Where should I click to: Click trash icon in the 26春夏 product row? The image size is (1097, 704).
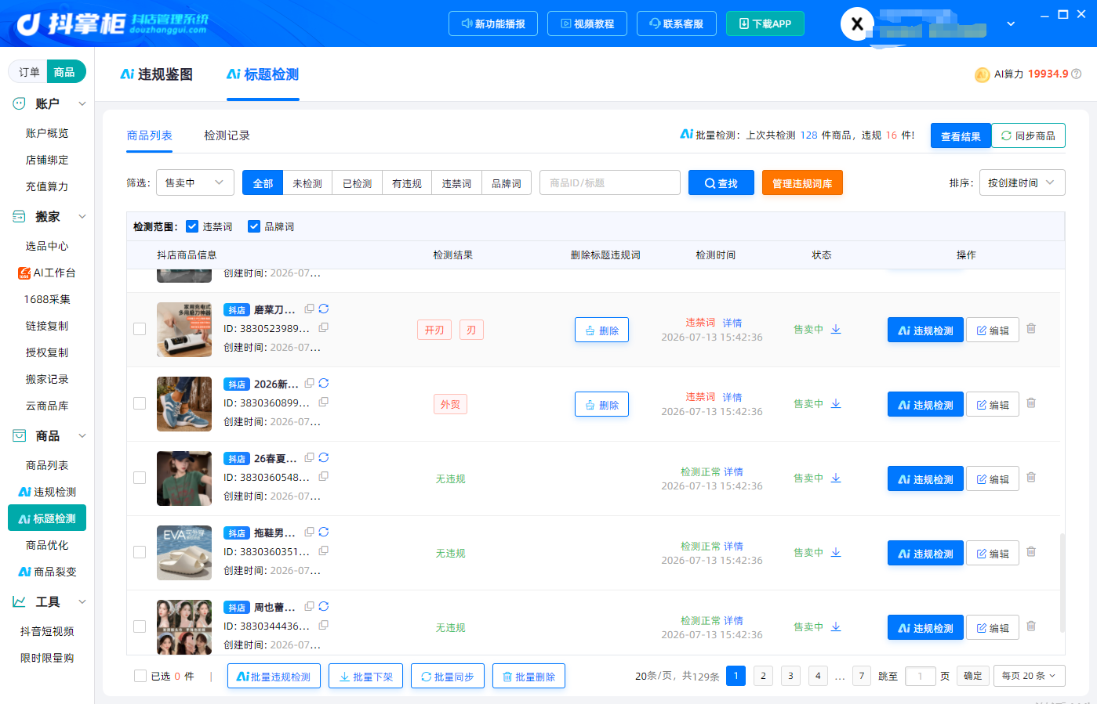point(1031,478)
